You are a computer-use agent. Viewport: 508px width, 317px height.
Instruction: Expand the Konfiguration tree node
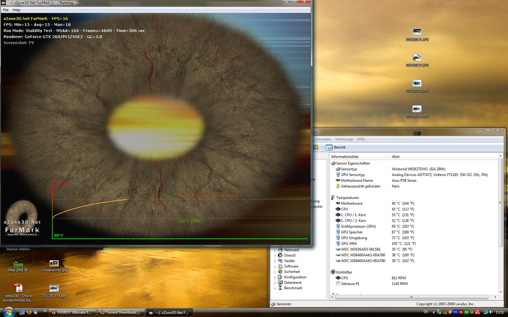click(x=275, y=277)
